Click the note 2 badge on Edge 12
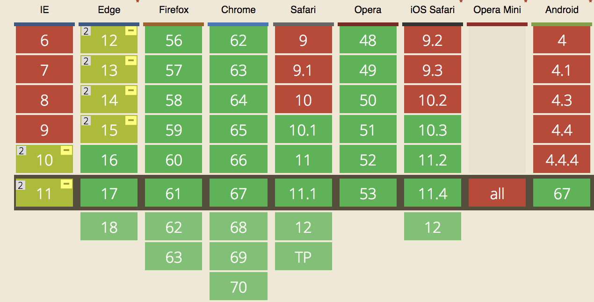This screenshot has width=594, height=302. (x=86, y=31)
